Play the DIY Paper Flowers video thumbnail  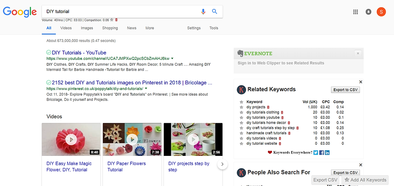pos(132,139)
